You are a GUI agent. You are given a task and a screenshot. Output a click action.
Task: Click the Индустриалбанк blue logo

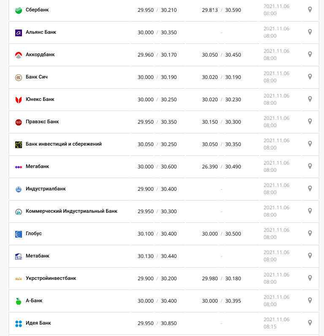[19, 189]
